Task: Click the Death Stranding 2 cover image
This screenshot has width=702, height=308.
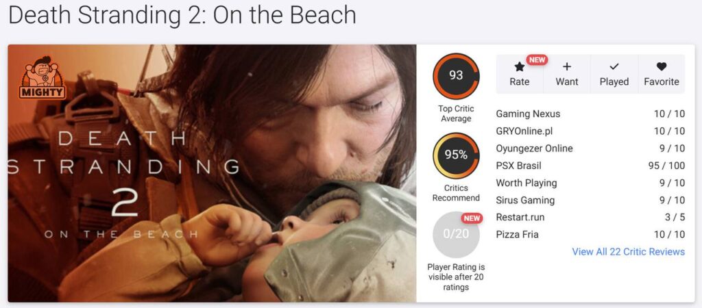Action: 213,173
